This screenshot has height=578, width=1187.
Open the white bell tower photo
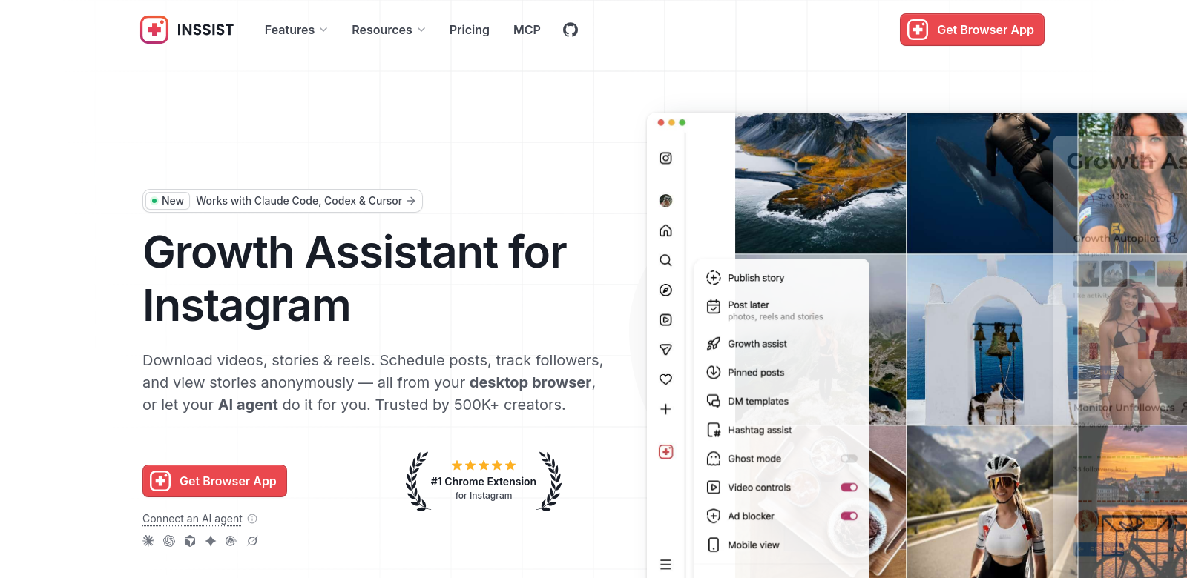point(992,339)
